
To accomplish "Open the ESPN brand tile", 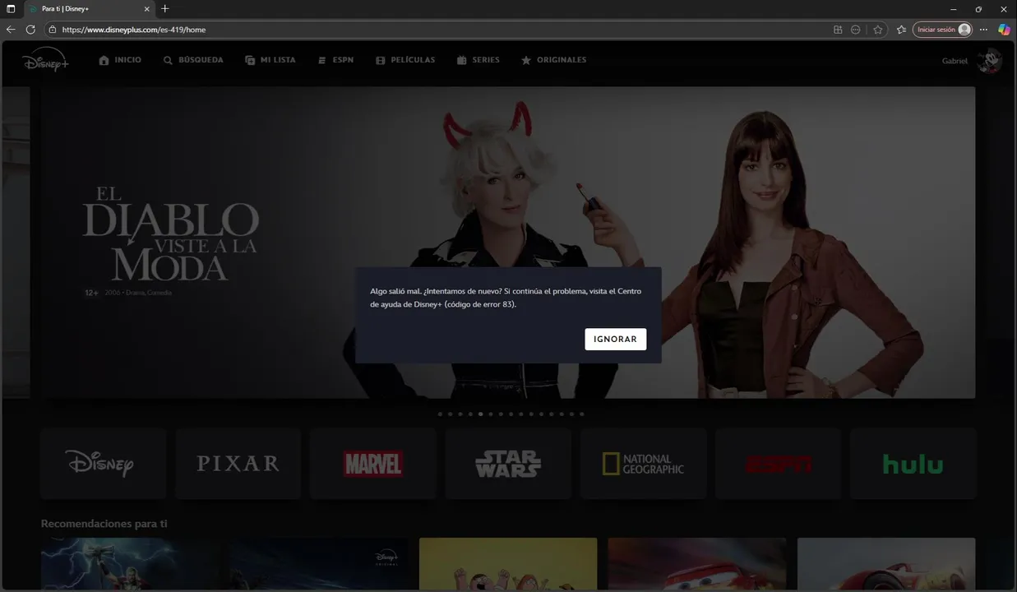I will [778, 464].
